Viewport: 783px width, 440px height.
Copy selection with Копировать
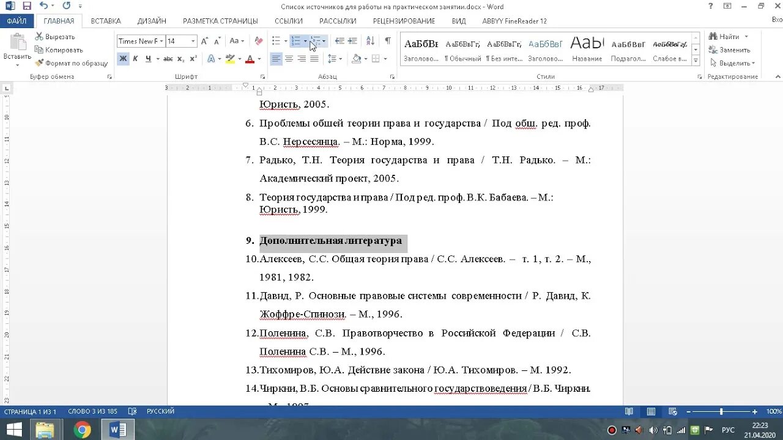point(59,50)
